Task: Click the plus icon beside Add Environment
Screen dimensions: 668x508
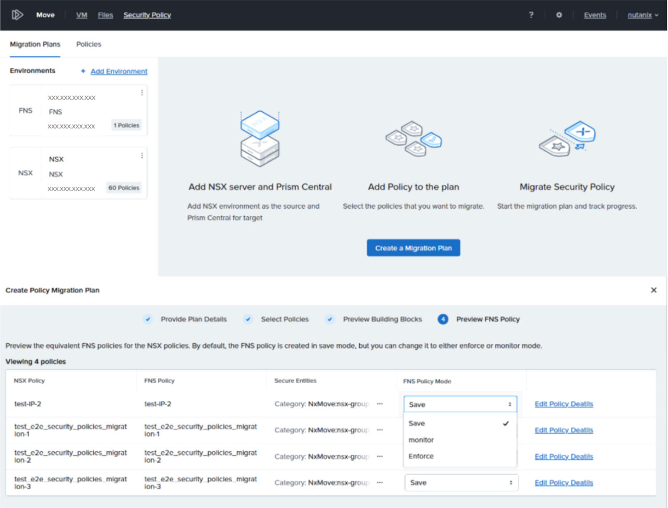Action: click(82, 71)
